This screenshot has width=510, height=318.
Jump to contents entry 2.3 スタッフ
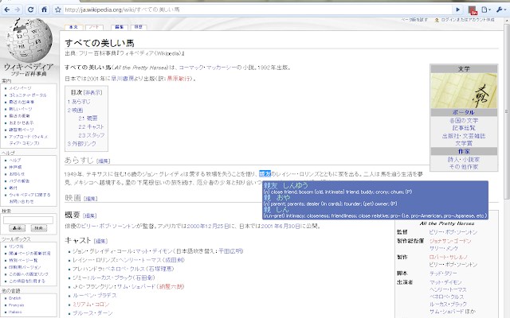pos(92,135)
